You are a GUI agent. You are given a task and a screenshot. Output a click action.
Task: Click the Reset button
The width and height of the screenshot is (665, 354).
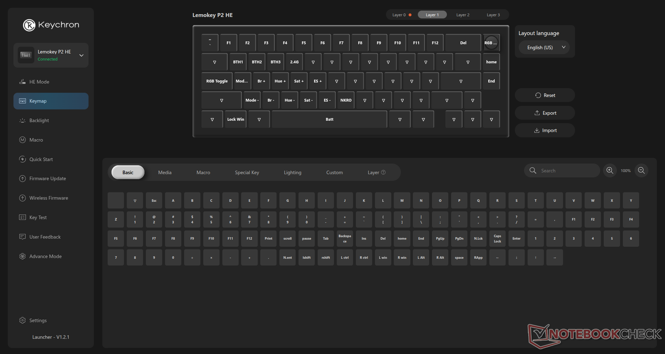(545, 95)
